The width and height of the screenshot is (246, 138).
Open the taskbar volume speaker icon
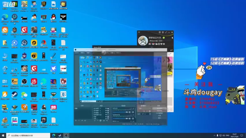224,135
